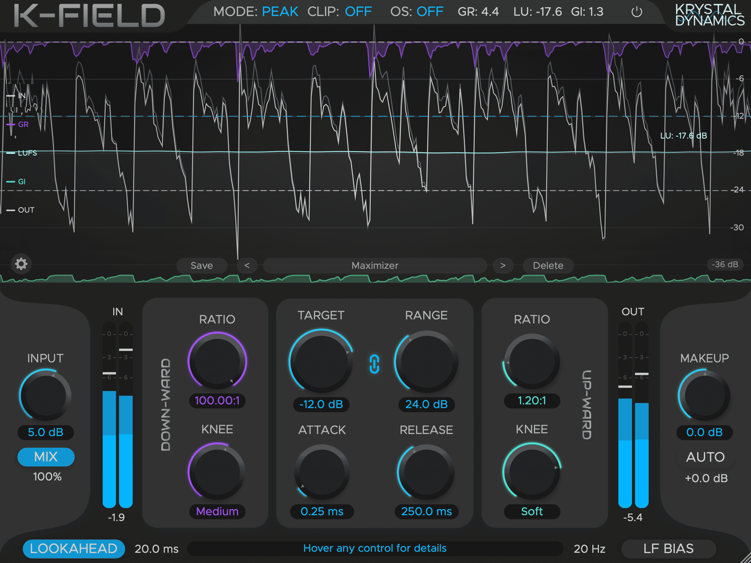751x563 pixels.
Task: Click the 20.0 ms lookahead value
Action: 157,549
